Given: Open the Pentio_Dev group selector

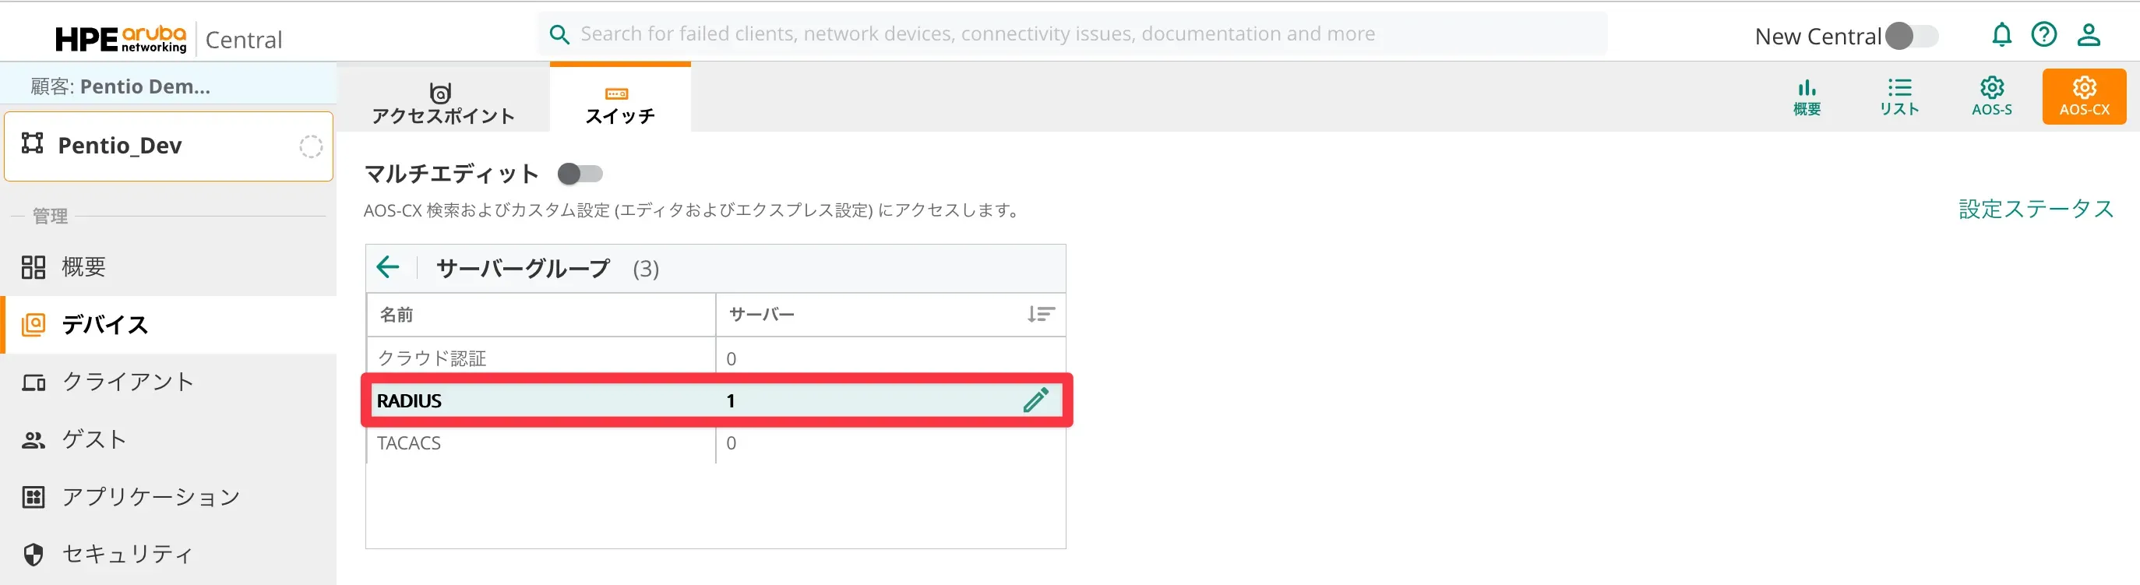Looking at the screenshot, I should 168,146.
